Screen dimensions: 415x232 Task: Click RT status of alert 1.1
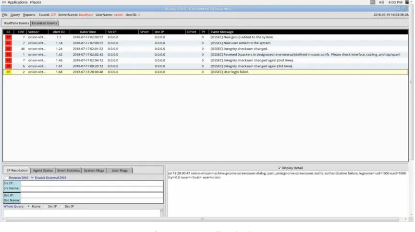tap(9, 37)
